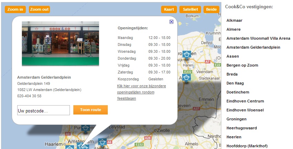Open Eindhoven Centrum store details
The image size is (293, 149).
tap(245, 101)
